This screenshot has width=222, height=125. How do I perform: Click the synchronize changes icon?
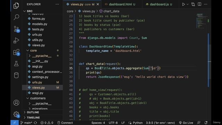35,123
